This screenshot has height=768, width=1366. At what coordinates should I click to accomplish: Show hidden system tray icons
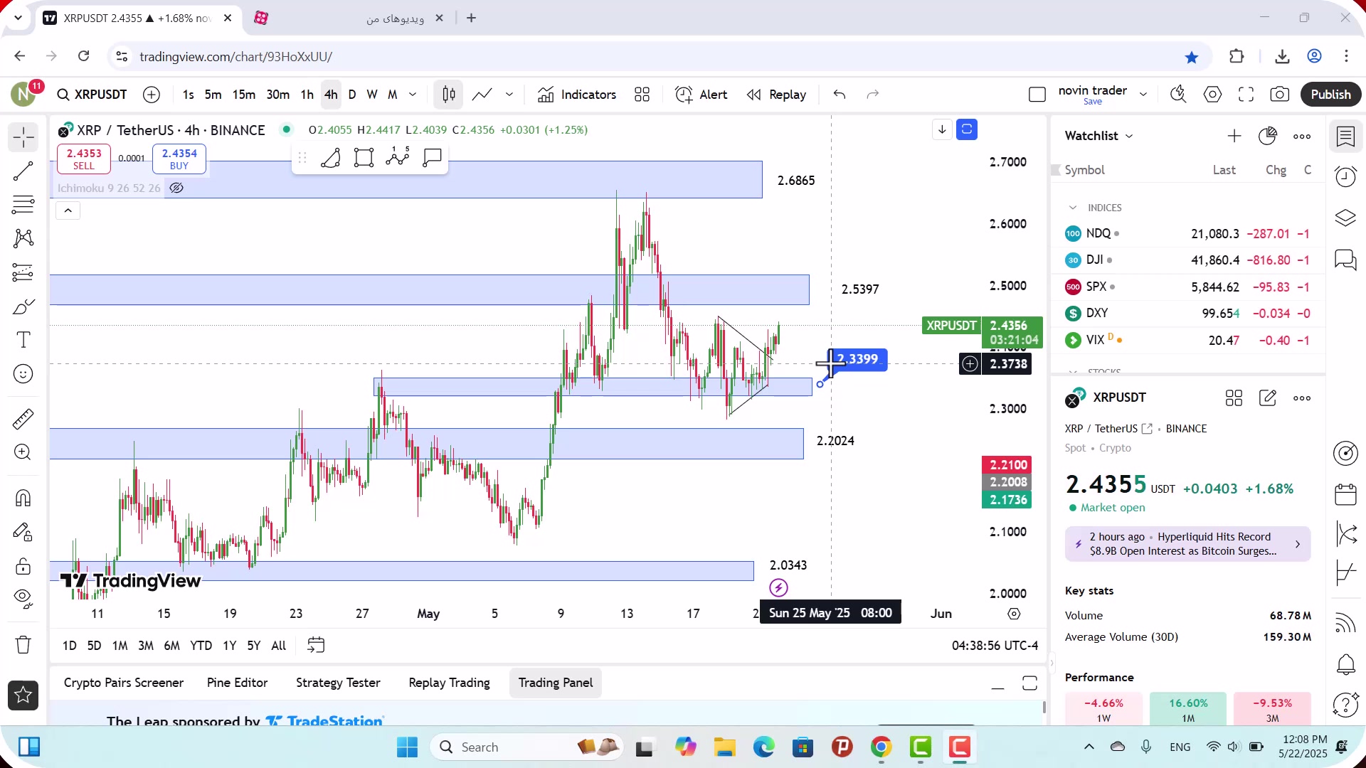click(x=1089, y=747)
